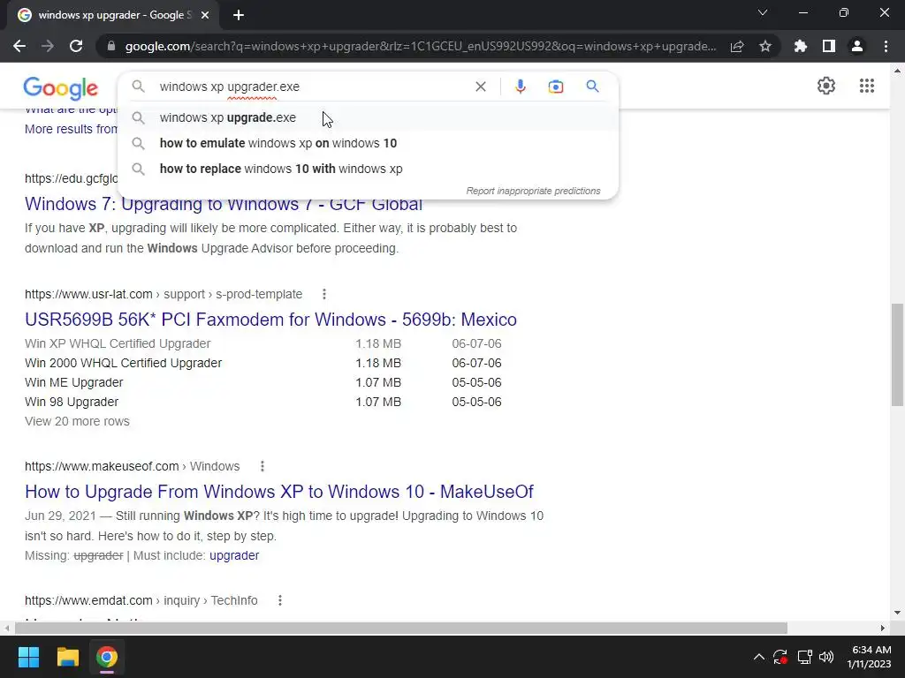Toggle Chrome side panel
The width and height of the screenshot is (905, 678).
pos(829,46)
